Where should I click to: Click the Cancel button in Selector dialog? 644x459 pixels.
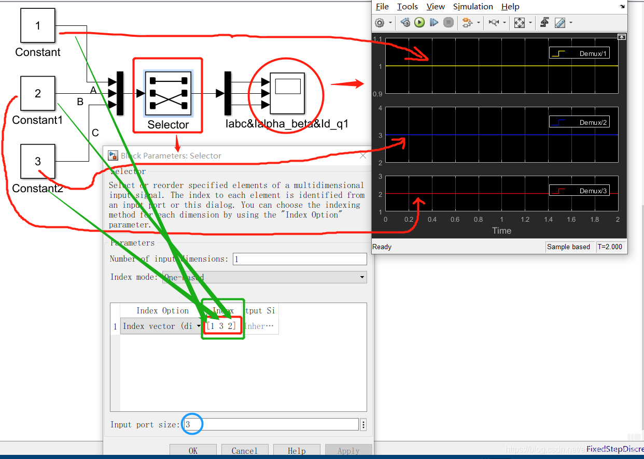coord(245,451)
